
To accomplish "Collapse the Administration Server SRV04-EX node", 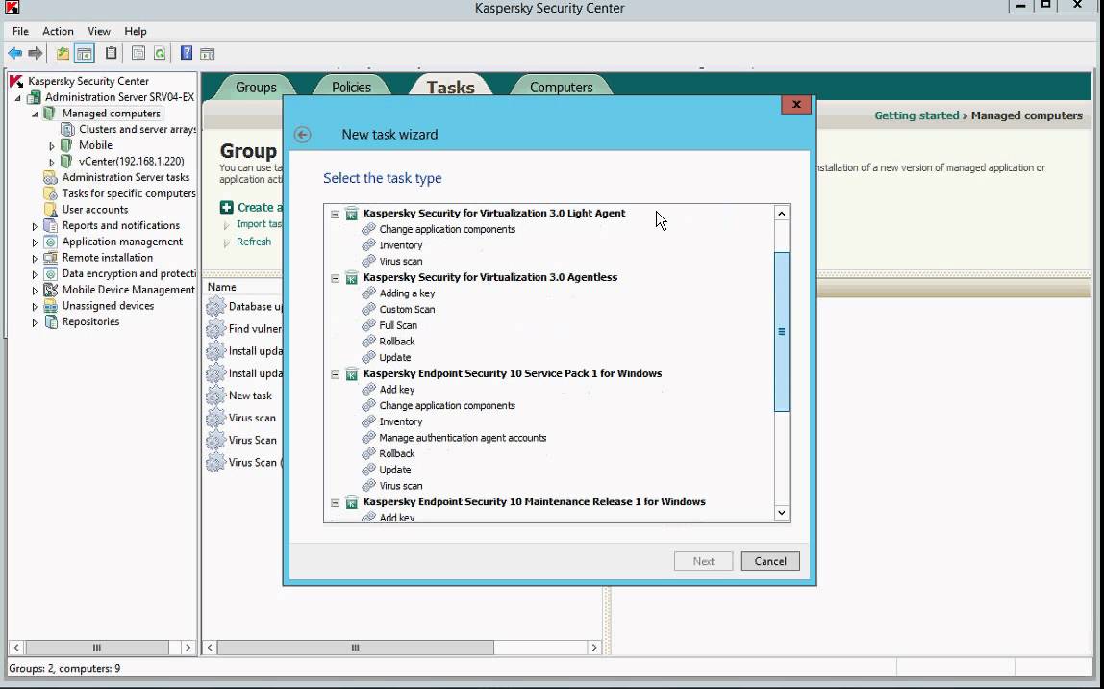I will pyautogui.click(x=17, y=98).
